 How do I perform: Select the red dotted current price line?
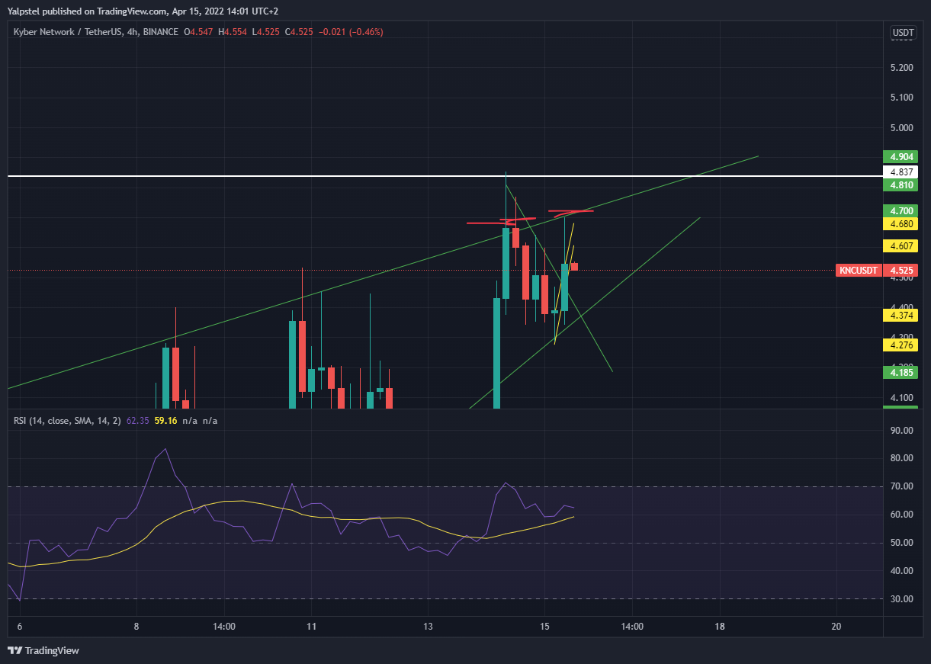coord(422,271)
